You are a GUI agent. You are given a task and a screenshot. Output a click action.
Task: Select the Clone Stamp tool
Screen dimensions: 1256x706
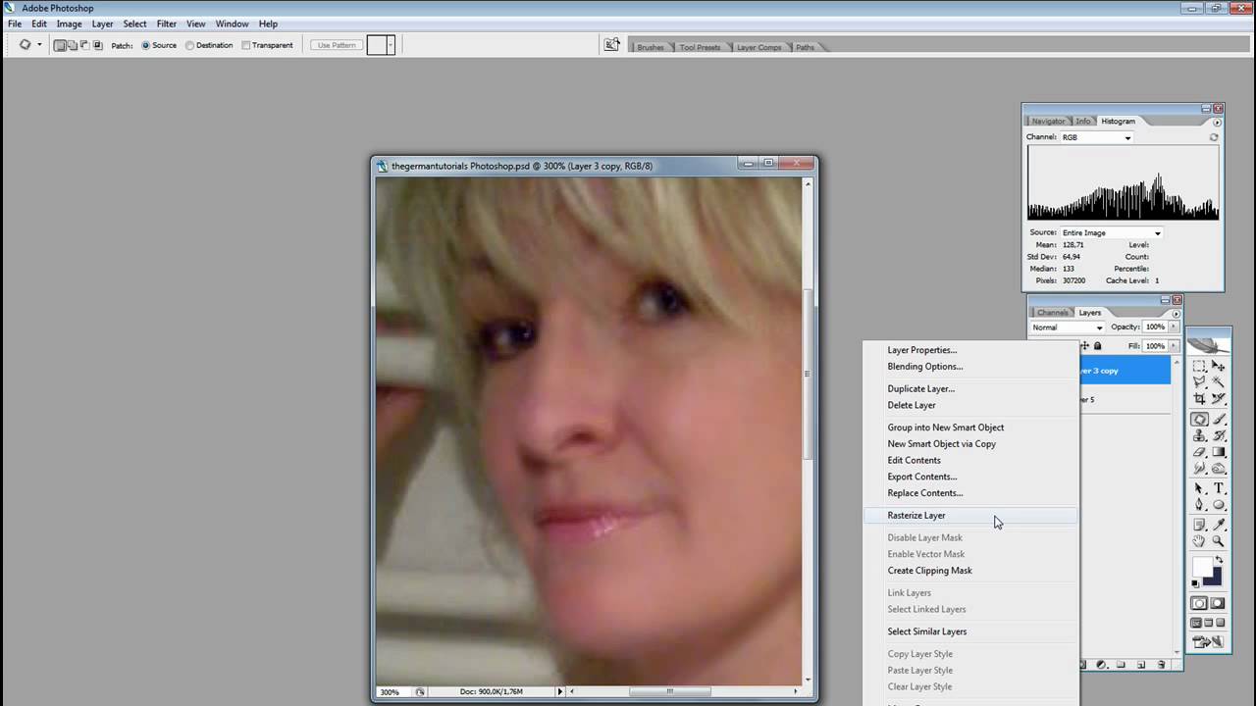click(1198, 435)
